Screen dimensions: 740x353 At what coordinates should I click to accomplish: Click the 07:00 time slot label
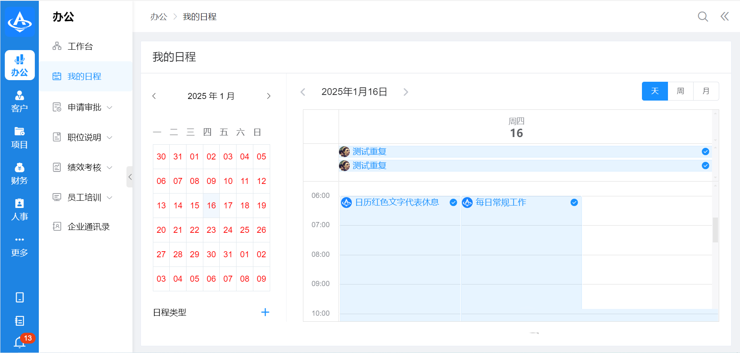tap(321, 225)
